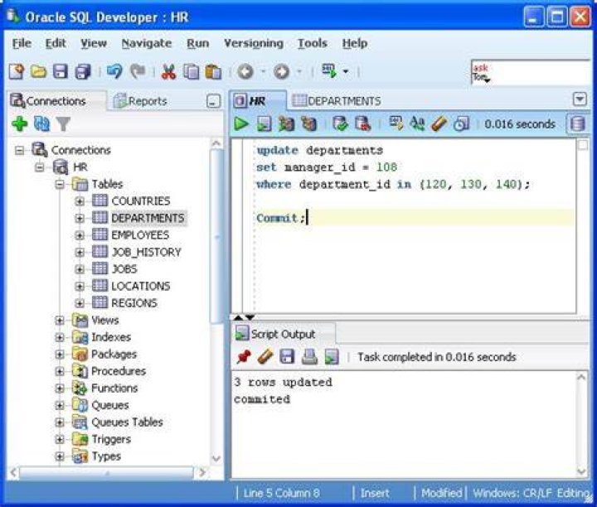The width and height of the screenshot is (597, 507).
Task: Click the Connections panel horizontal scrollbar
Action: click(x=107, y=474)
